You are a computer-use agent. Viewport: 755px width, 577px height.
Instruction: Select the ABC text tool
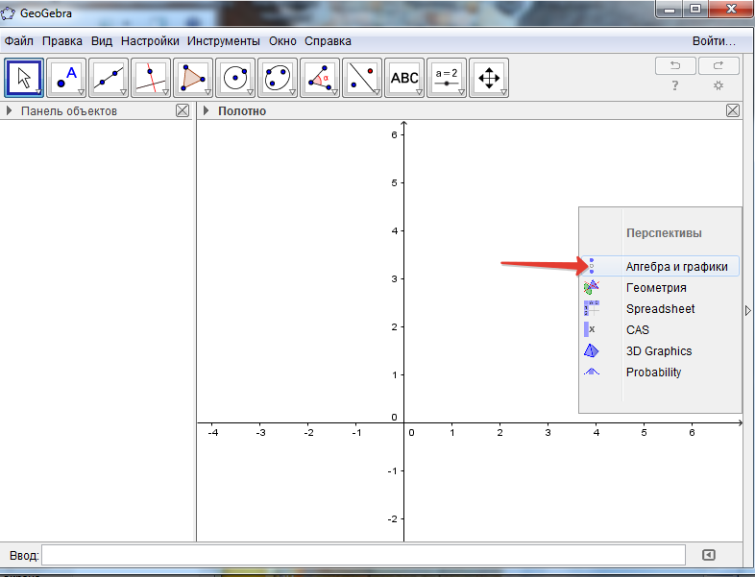tap(404, 78)
